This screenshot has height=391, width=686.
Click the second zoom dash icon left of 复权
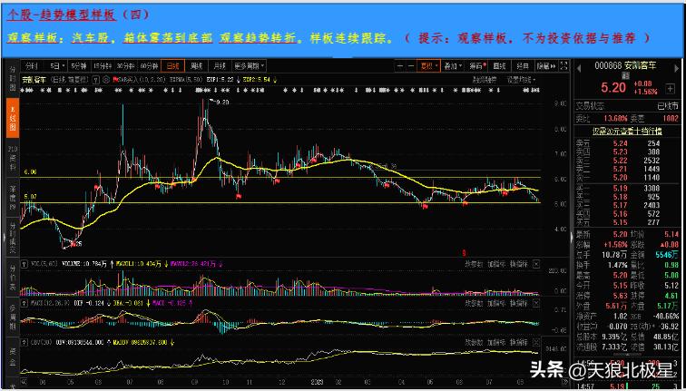point(411,66)
